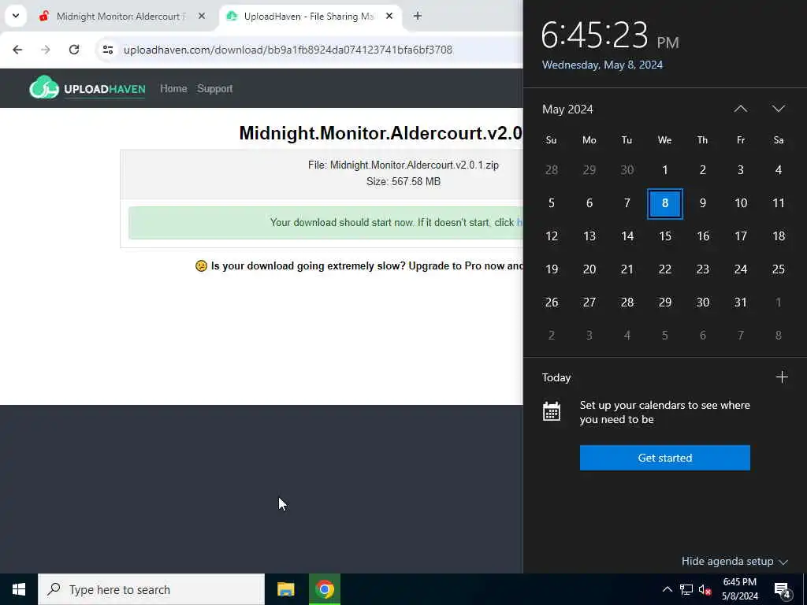This screenshot has width=807, height=605.
Task: Click the download here link
Action: coord(520,222)
